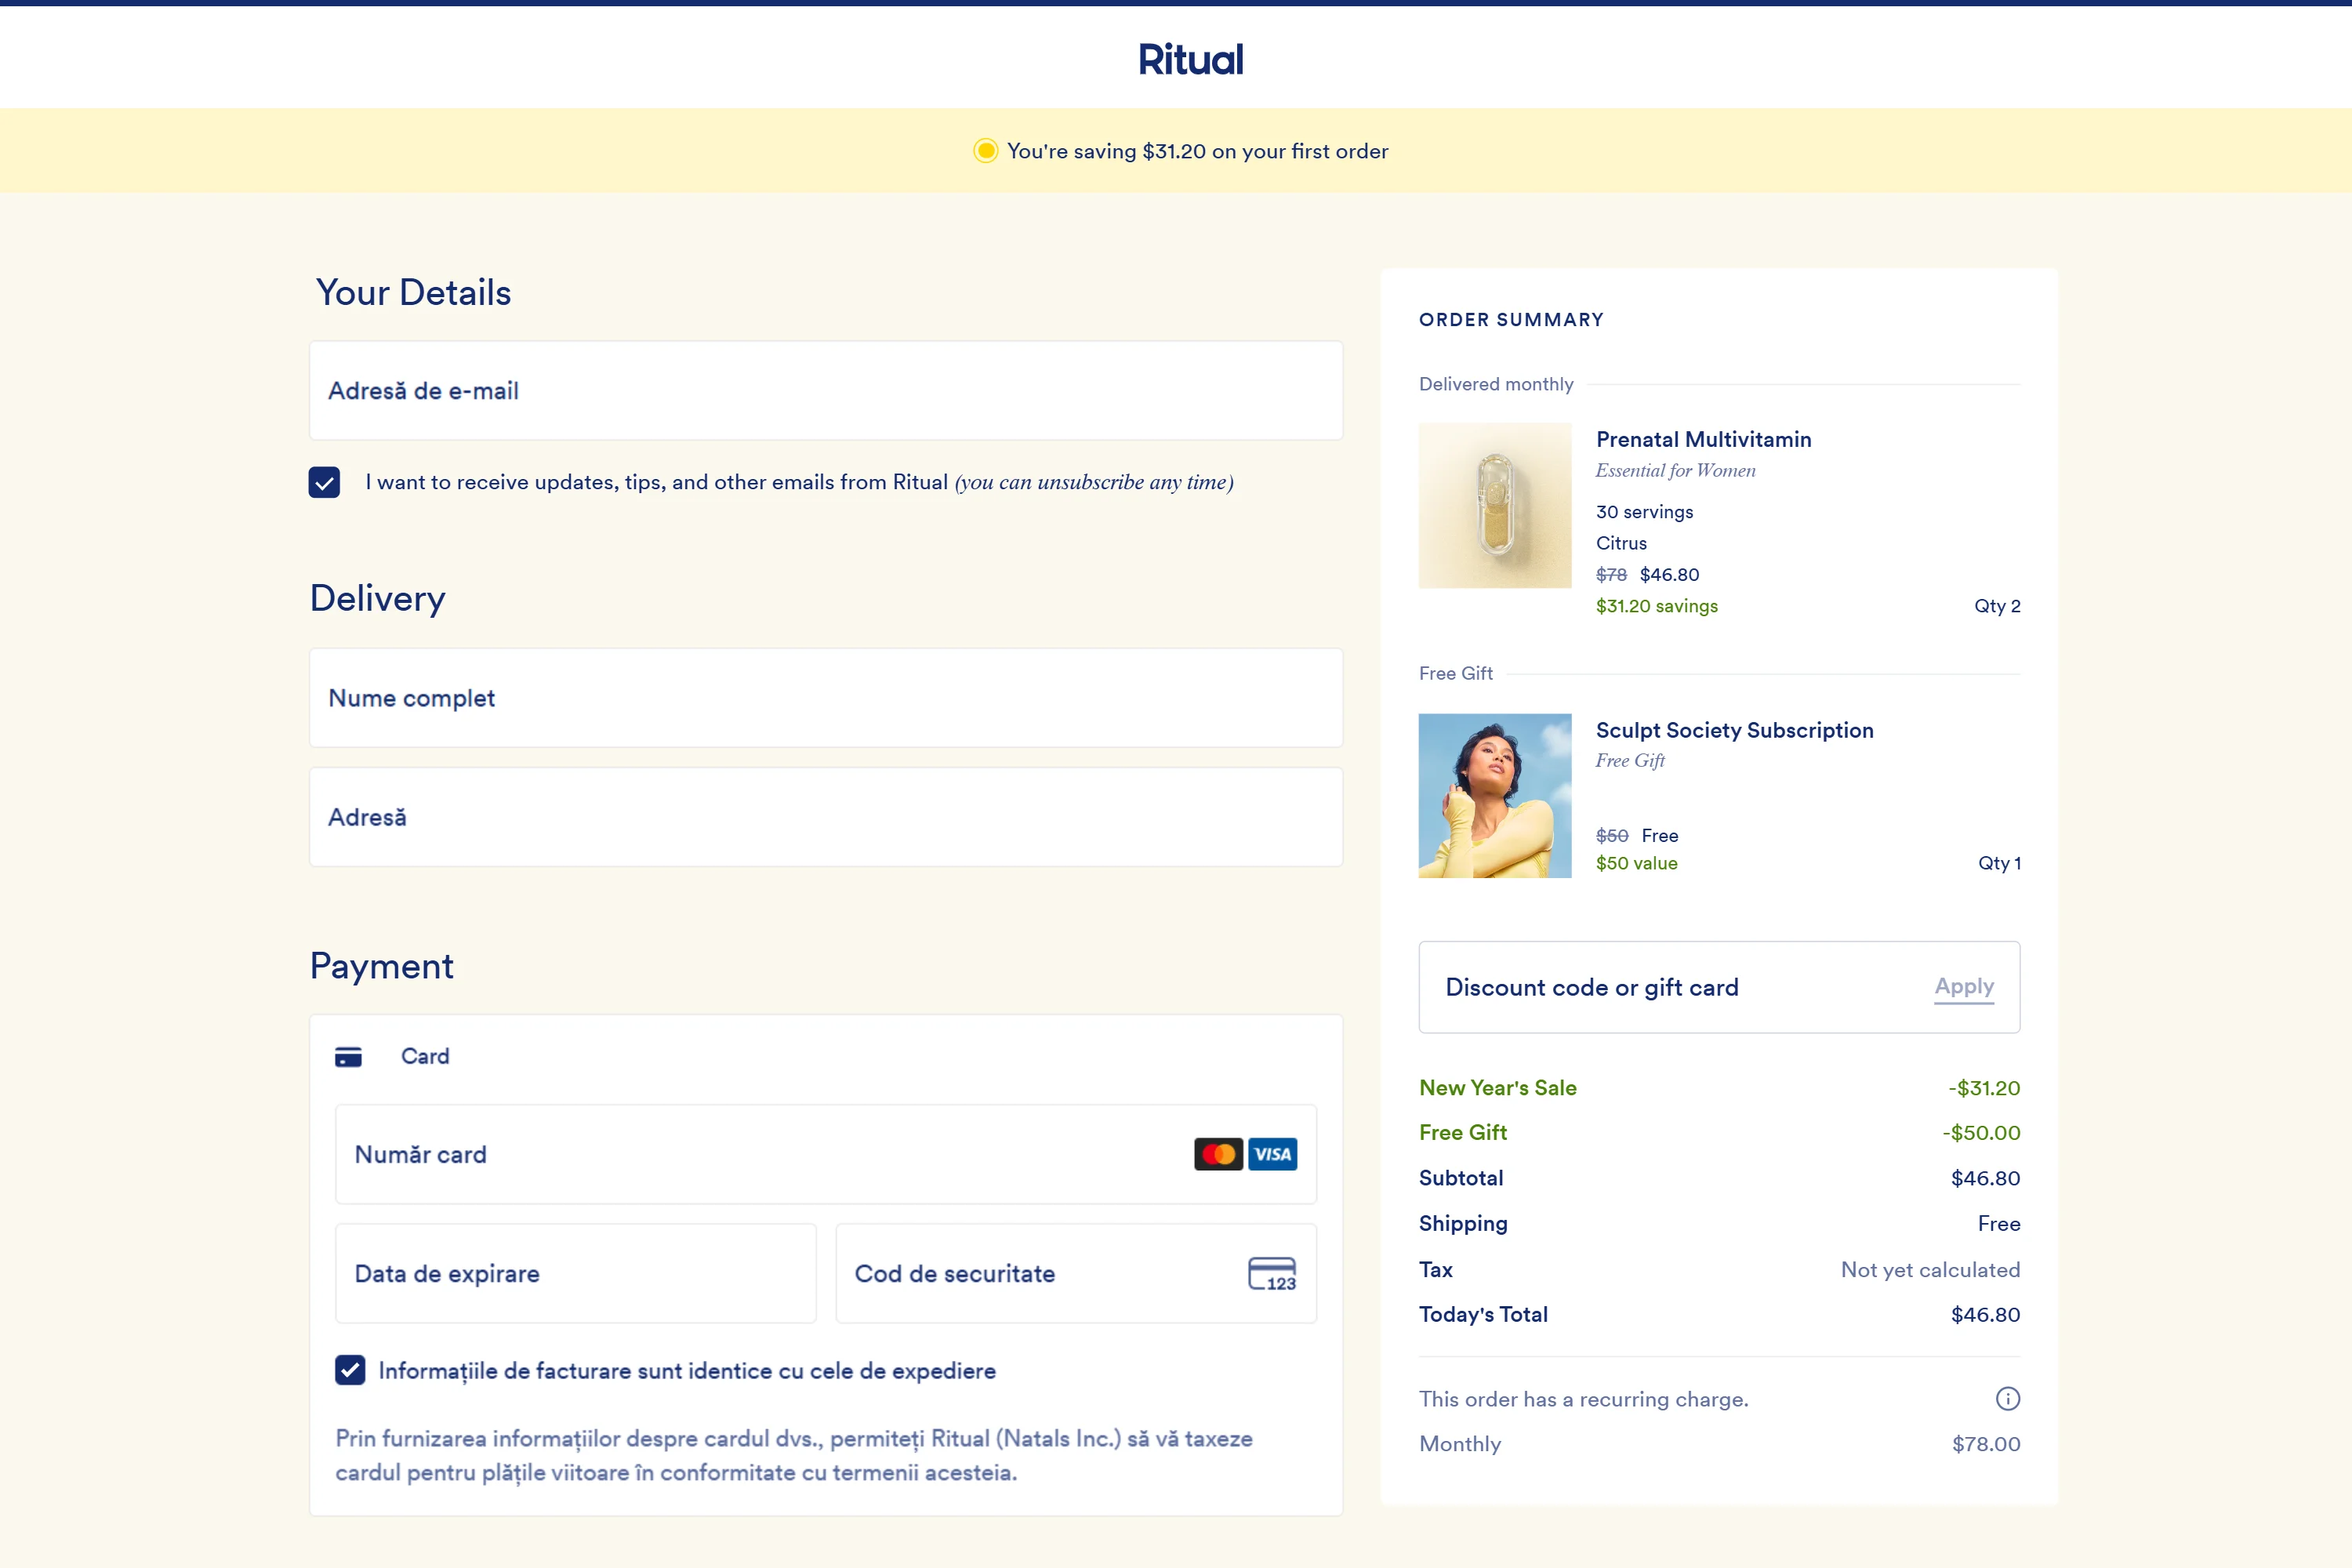Click the Mastercard logo icon
Viewport: 2352px width, 1568px height.
(x=1218, y=1154)
